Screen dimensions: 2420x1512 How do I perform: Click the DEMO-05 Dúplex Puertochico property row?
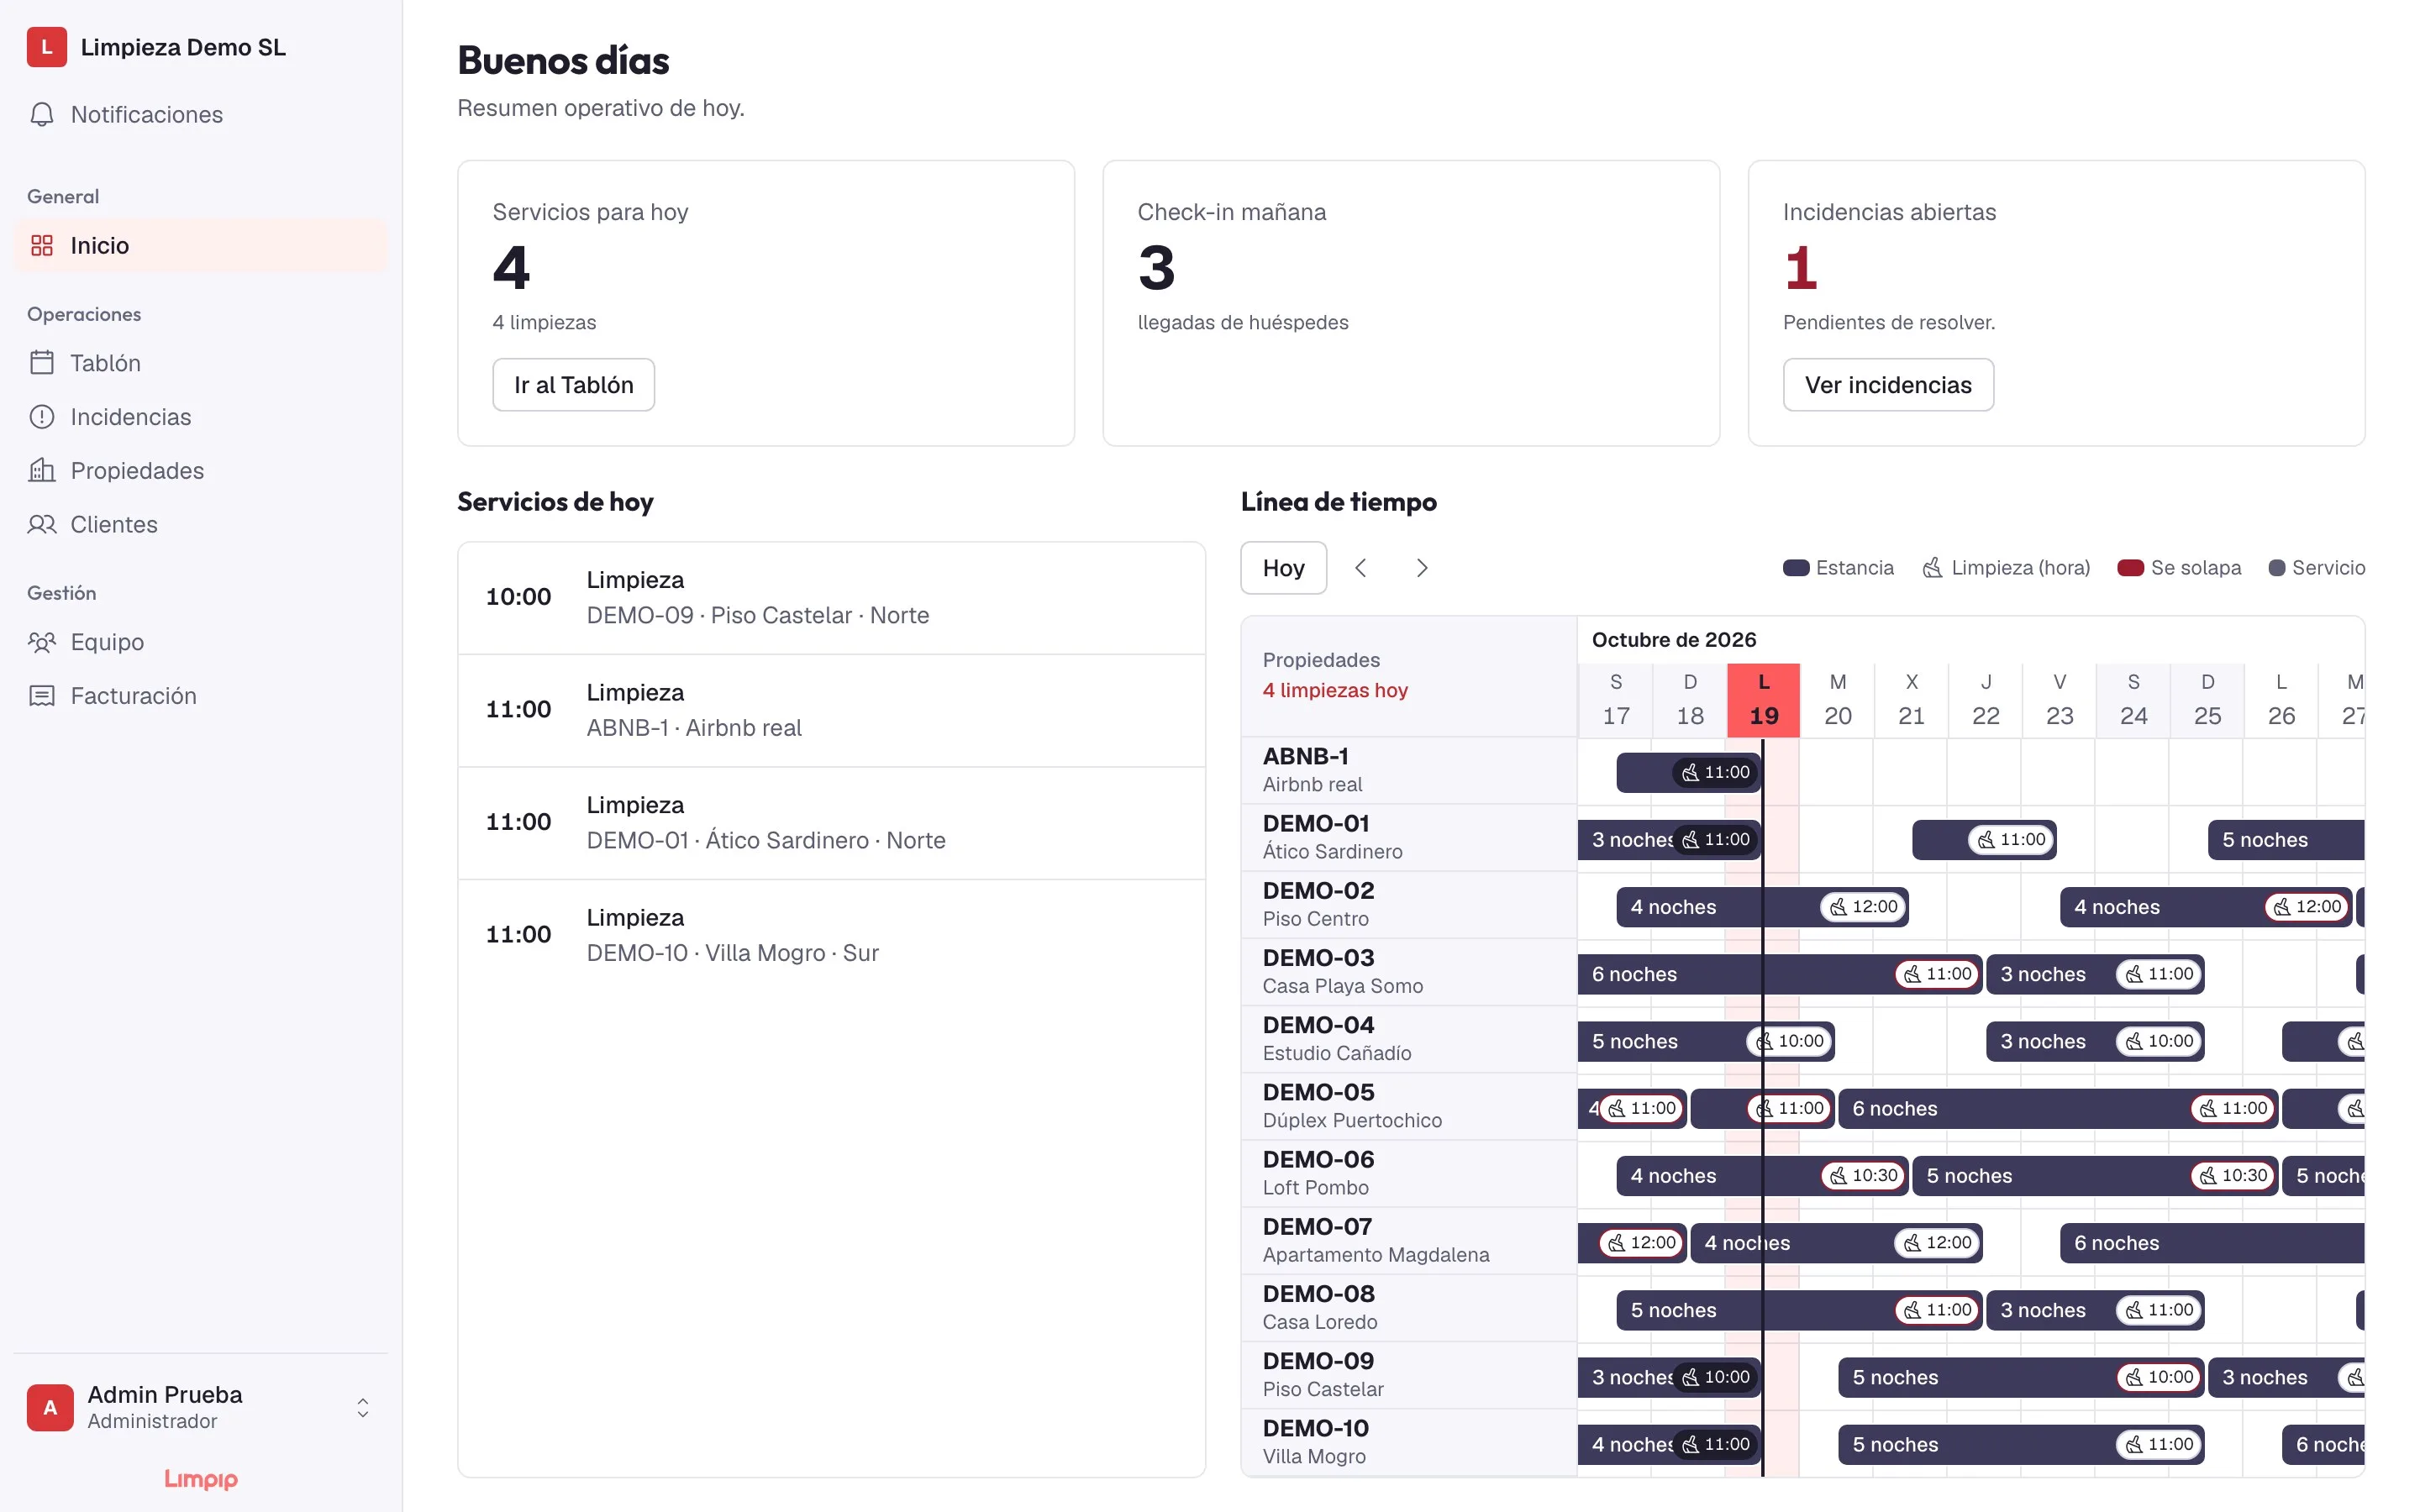[1408, 1106]
